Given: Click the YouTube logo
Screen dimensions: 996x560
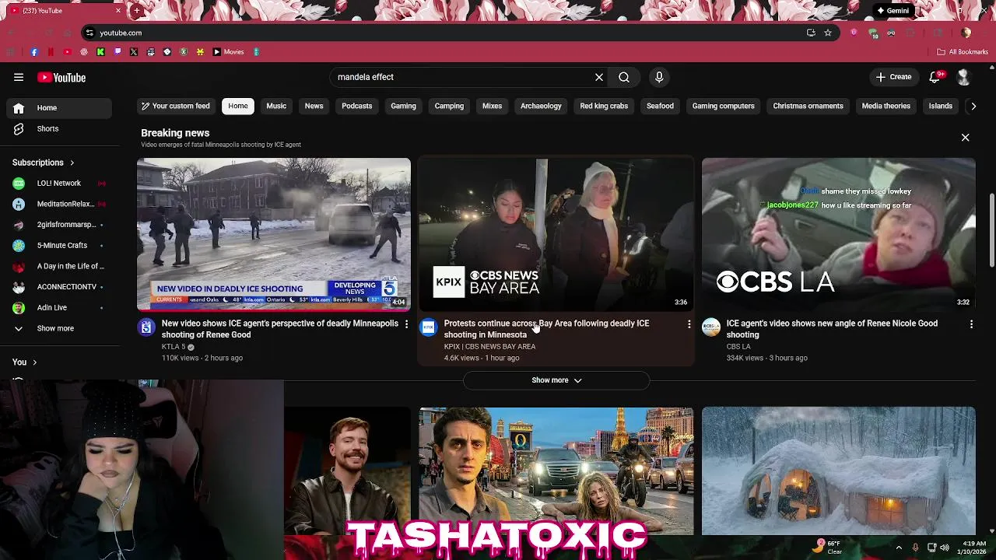Looking at the screenshot, I should pos(61,77).
